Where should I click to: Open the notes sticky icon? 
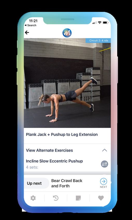[78, 198]
